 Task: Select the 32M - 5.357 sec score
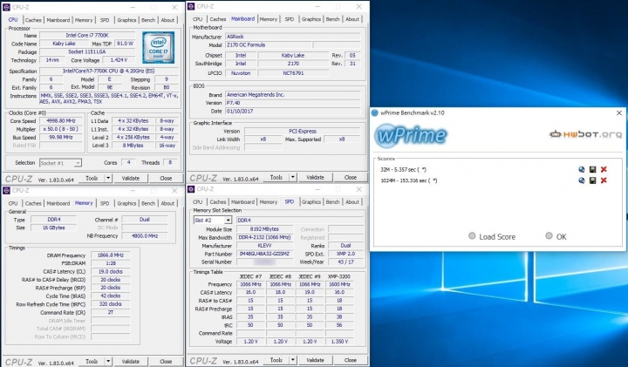[403, 169]
